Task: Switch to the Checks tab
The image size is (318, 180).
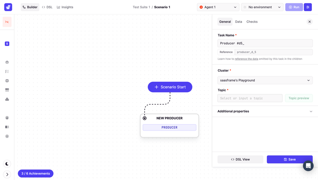Action: [252, 22]
